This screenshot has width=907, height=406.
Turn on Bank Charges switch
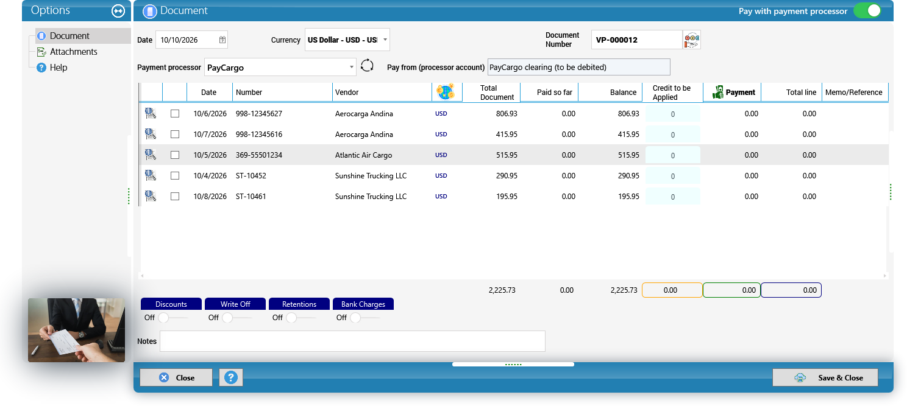point(364,318)
